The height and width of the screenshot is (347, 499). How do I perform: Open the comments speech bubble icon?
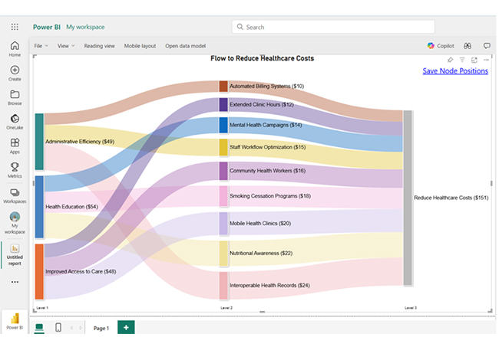(x=487, y=46)
